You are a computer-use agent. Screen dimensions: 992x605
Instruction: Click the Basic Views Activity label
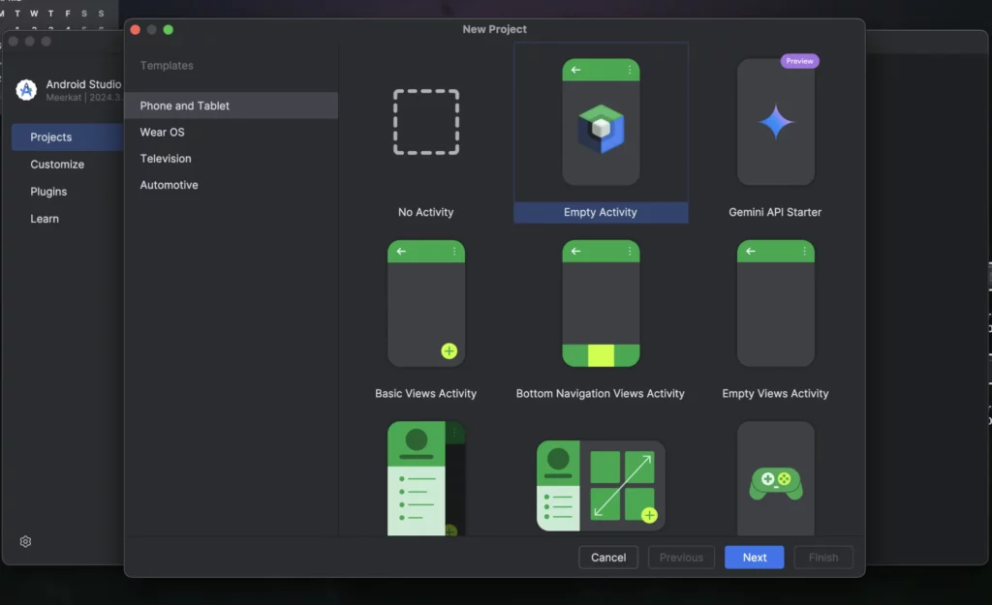click(x=426, y=393)
